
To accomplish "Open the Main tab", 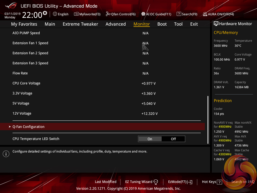I will point(50,24).
